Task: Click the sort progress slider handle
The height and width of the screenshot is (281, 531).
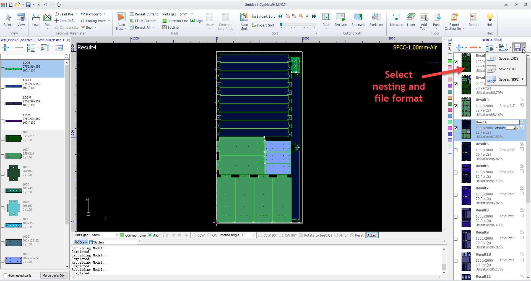Action: coord(281,25)
